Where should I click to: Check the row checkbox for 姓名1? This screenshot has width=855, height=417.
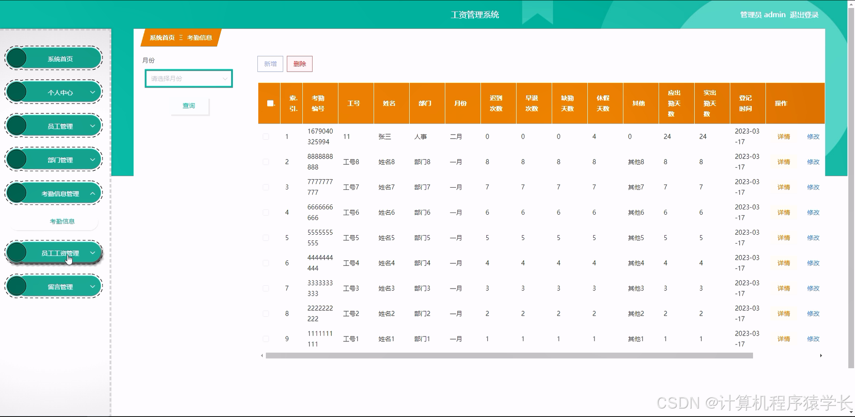(x=266, y=339)
